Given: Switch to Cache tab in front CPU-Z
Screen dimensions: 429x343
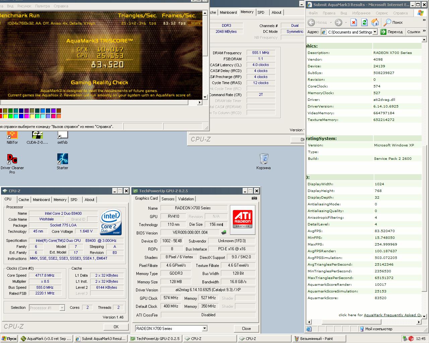Looking at the screenshot, I should (x=23, y=200).
